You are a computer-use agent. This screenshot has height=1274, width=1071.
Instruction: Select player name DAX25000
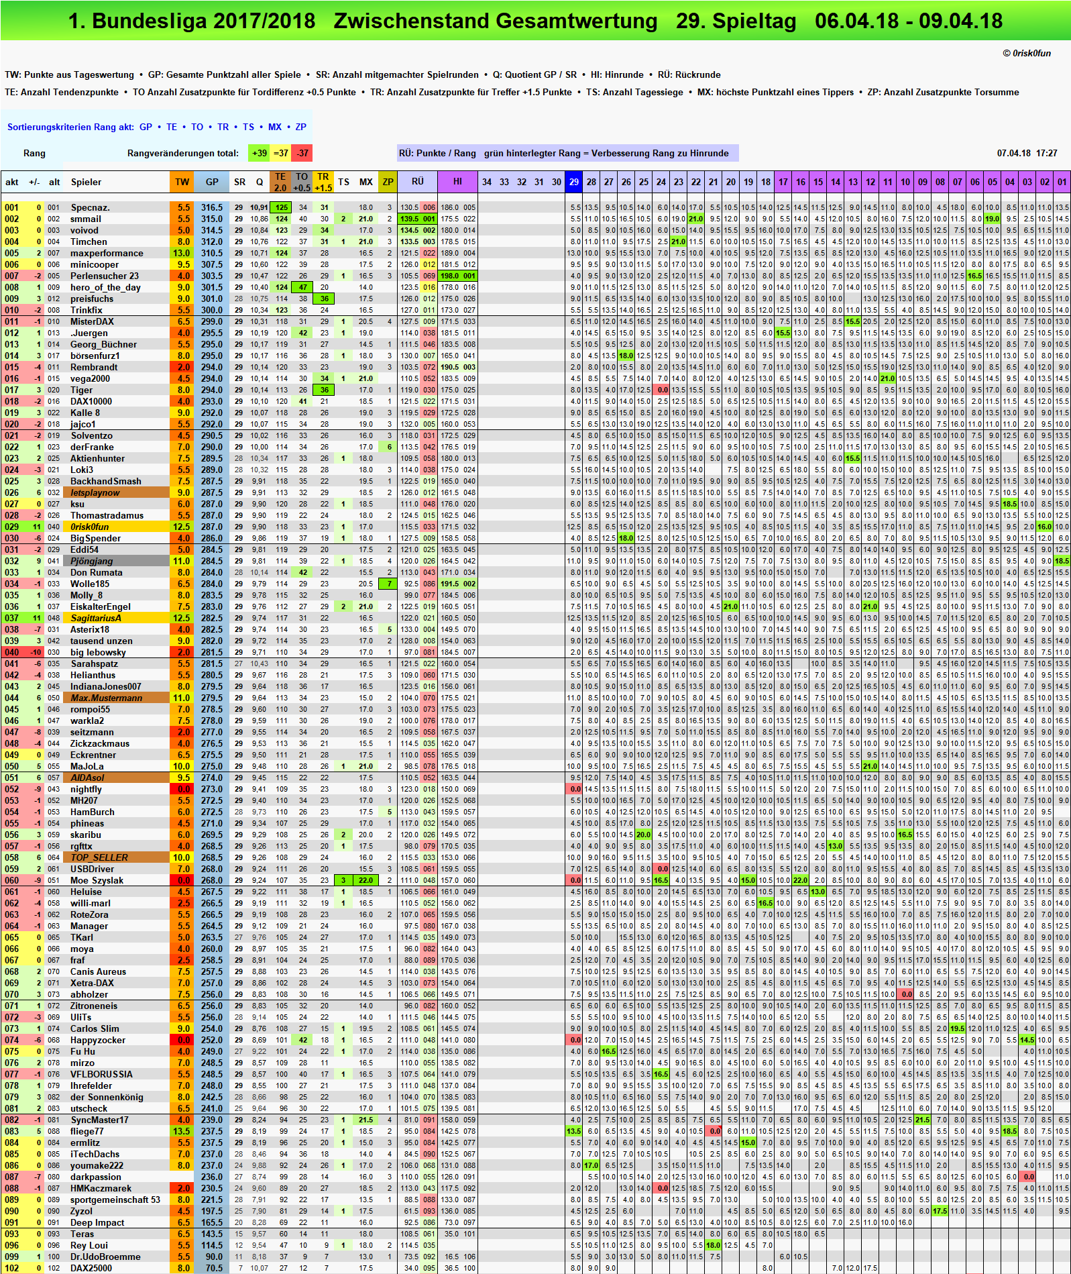(x=91, y=1268)
